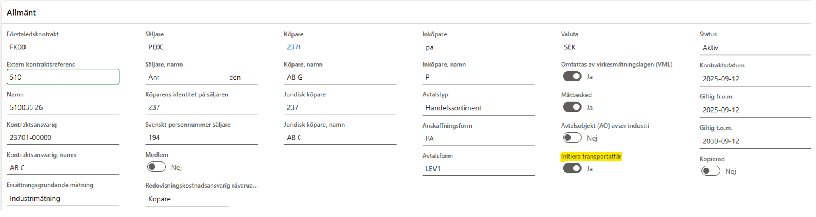Click the Avtalsform field with LEV1

[478, 169]
